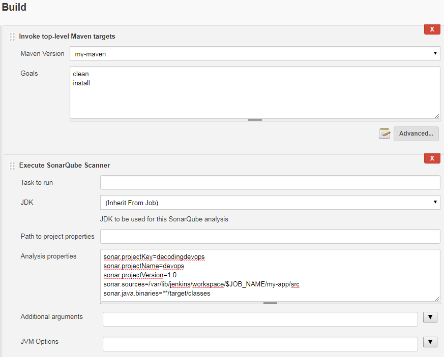The height and width of the screenshot is (357, 444).
Task: Click the Analysis properties resize bar
Action: (270, 303)
